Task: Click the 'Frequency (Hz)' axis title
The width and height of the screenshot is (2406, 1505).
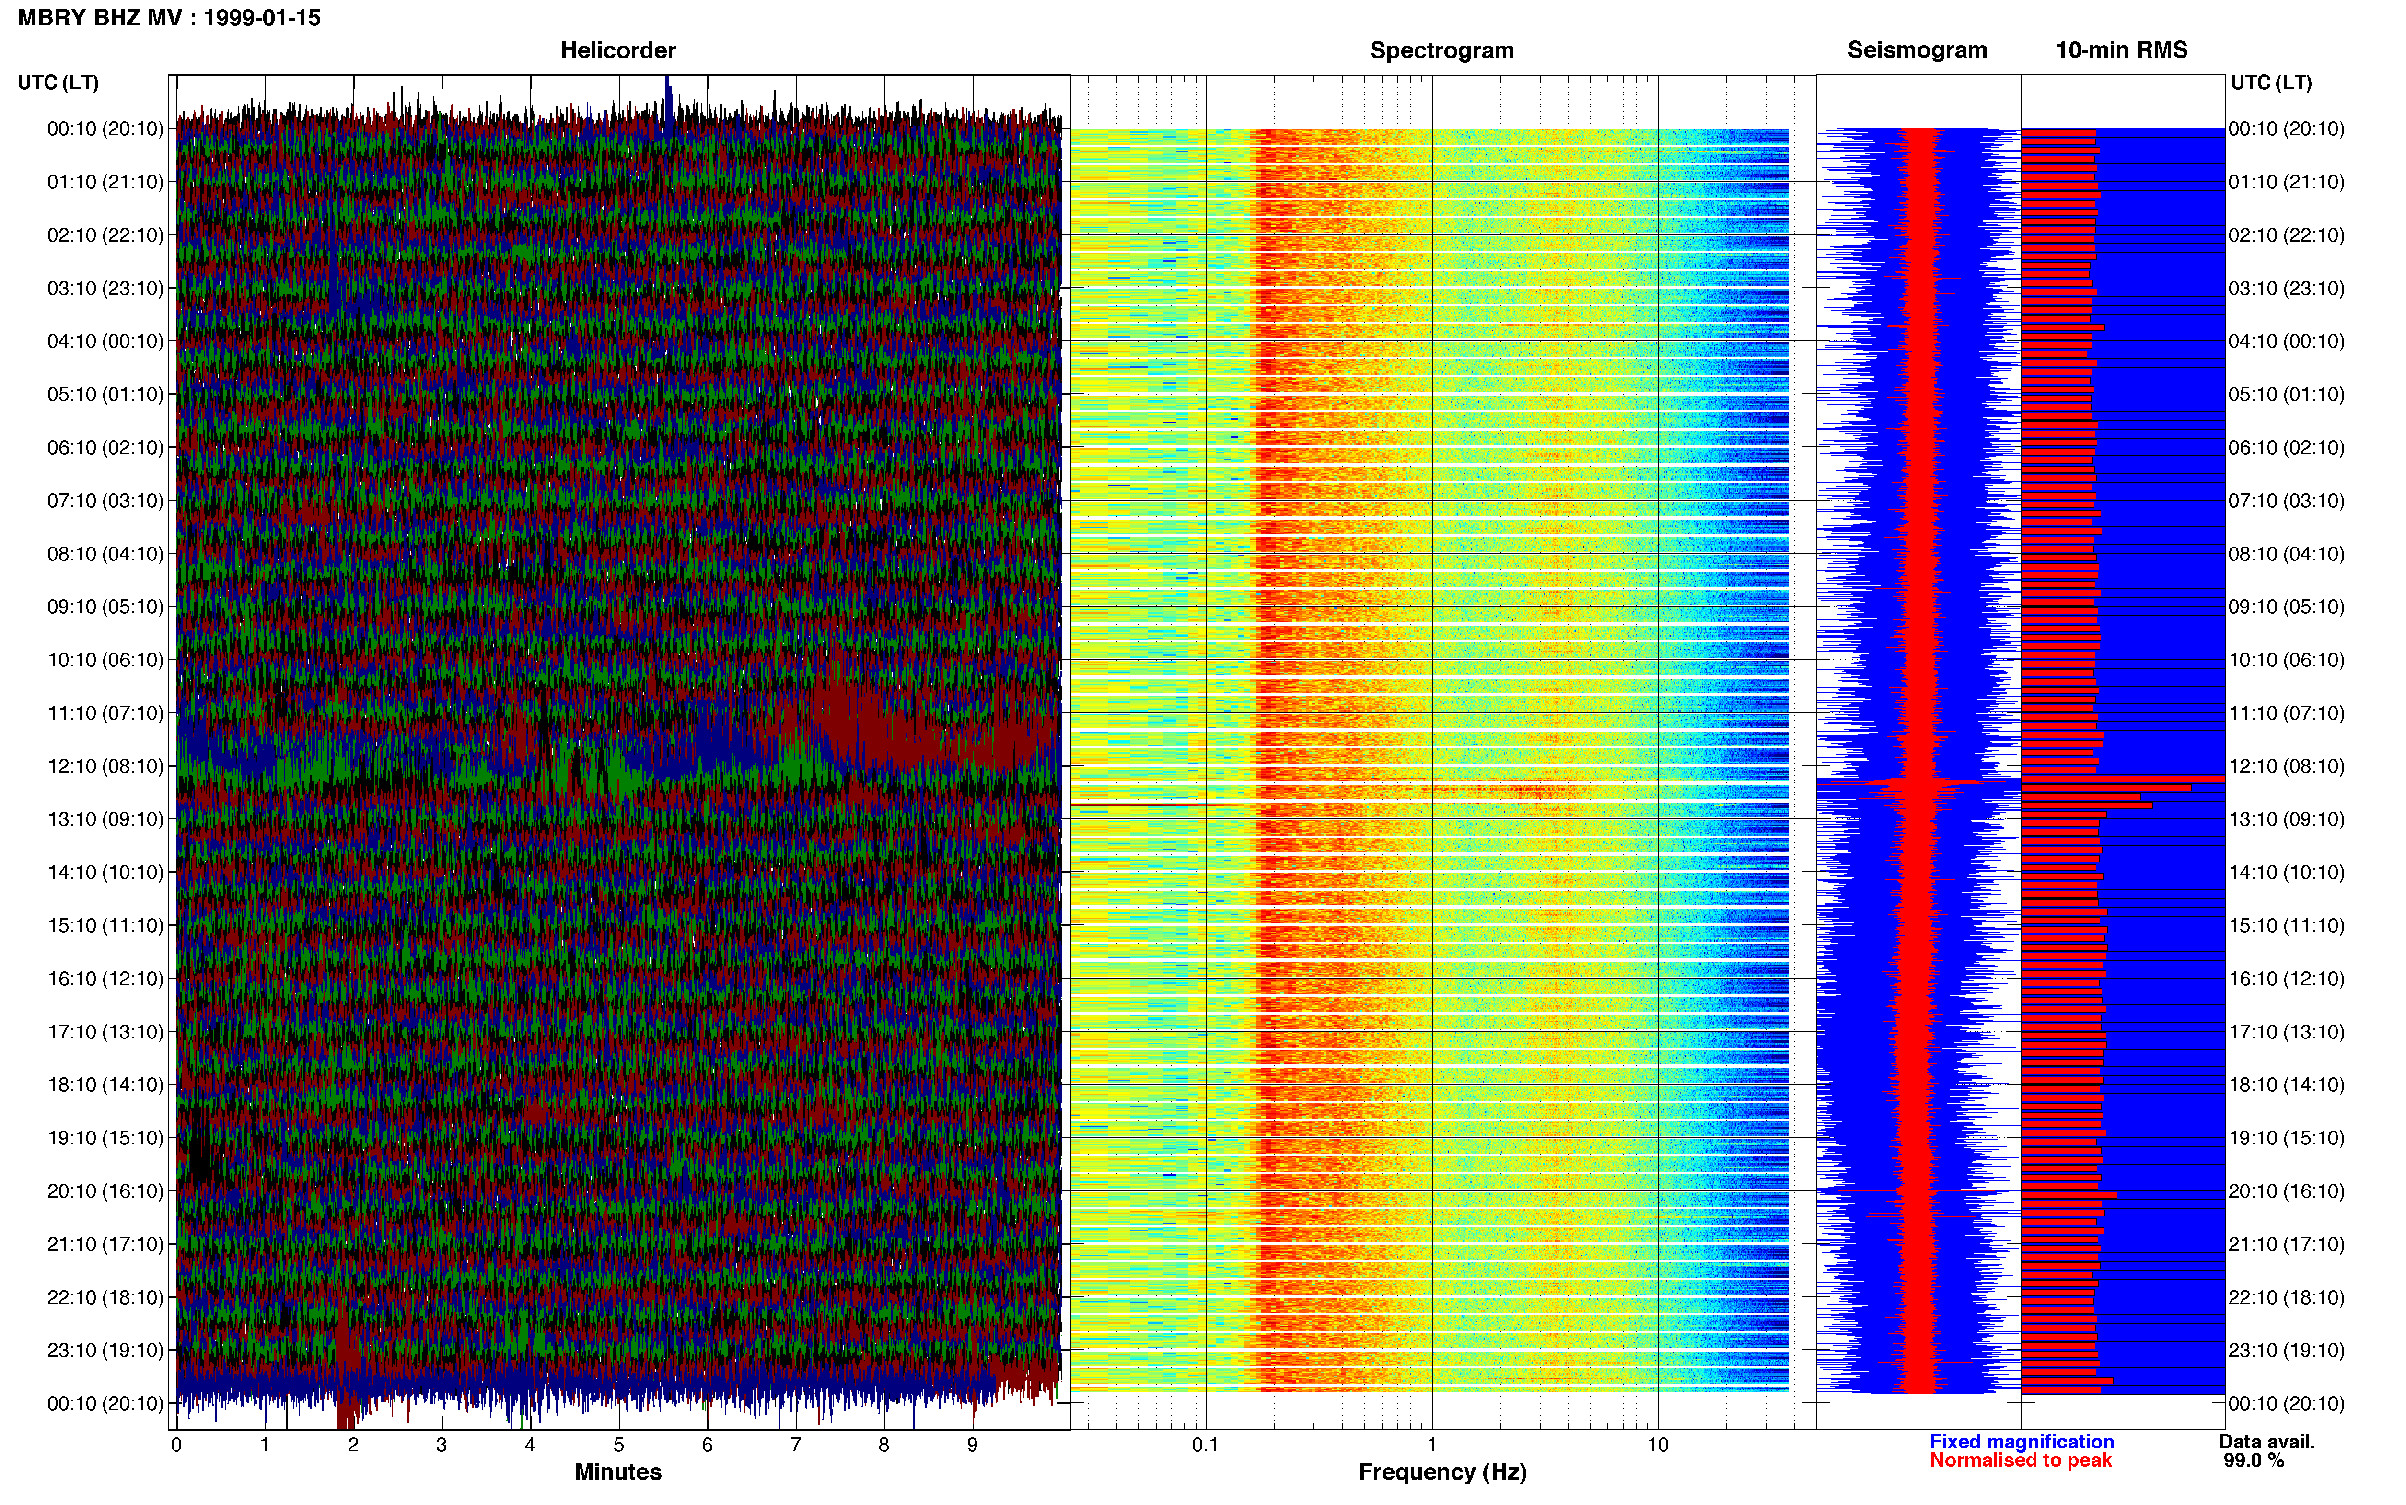Action: (1442, 1472)
